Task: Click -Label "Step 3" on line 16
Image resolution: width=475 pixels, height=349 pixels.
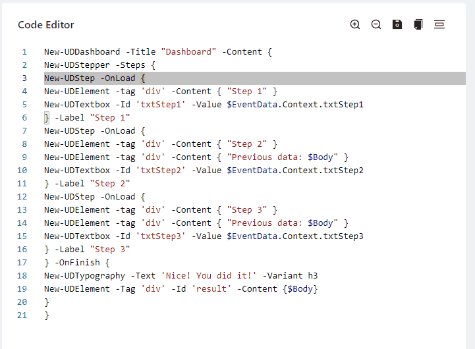Action: 92,250
